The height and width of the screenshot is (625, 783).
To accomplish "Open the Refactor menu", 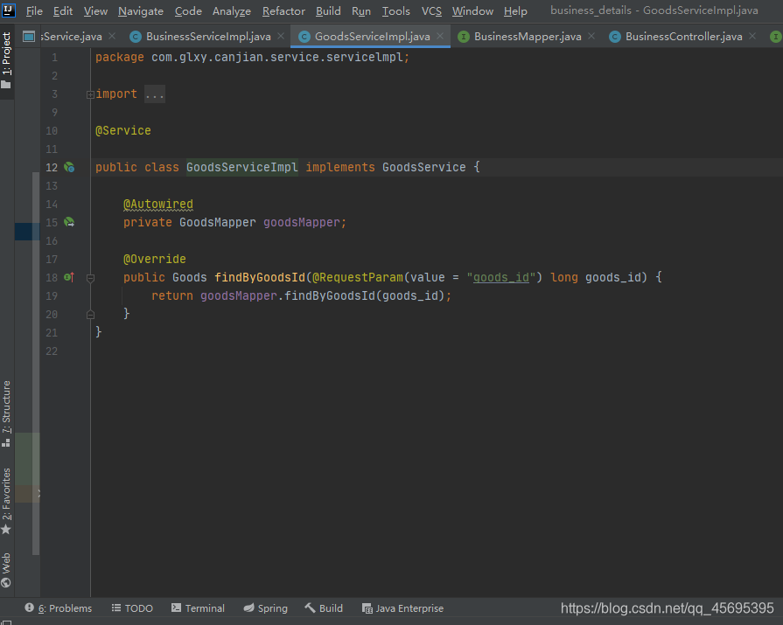I will click(x=283, y=11).
